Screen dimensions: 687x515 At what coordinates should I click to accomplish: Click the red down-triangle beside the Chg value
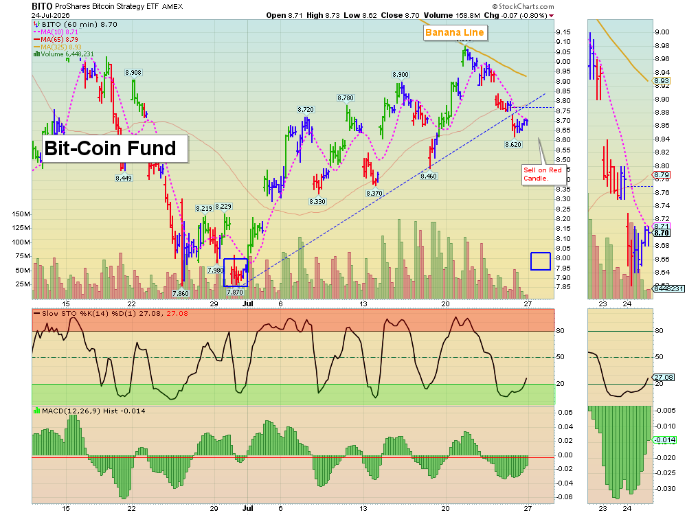coord(551,16)
